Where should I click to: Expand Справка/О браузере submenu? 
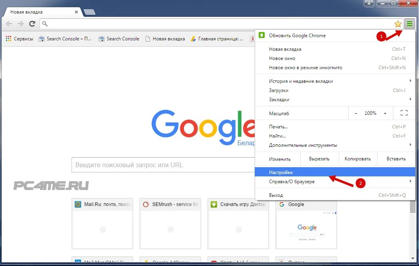pyautogui.click(x=335, y=182)
